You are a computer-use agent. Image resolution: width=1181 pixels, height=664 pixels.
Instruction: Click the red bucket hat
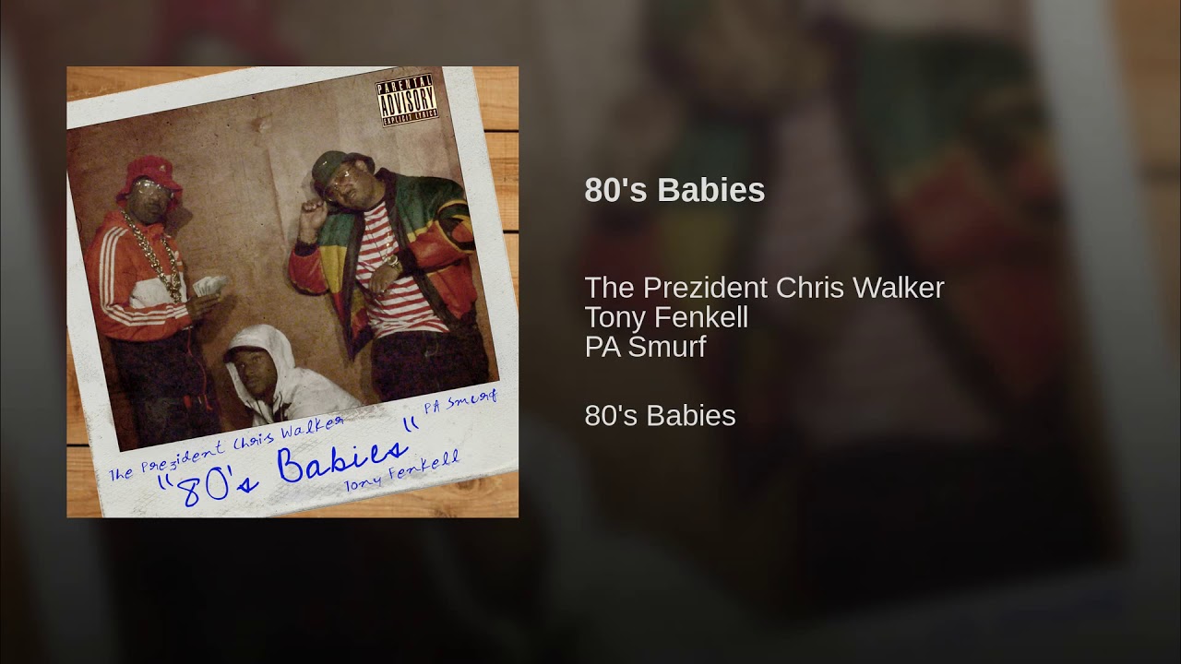[x=148, y=174]
